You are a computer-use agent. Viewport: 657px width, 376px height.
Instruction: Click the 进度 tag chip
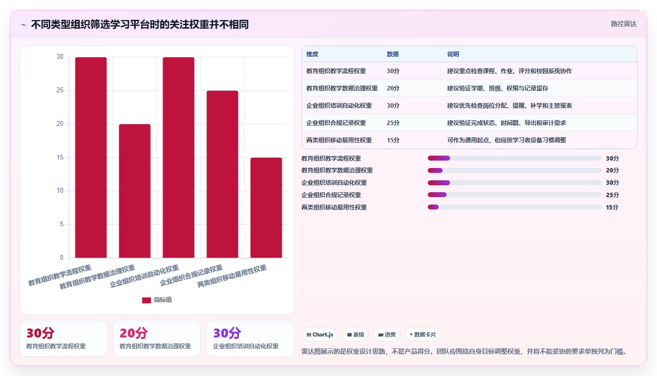coord(387,334)
